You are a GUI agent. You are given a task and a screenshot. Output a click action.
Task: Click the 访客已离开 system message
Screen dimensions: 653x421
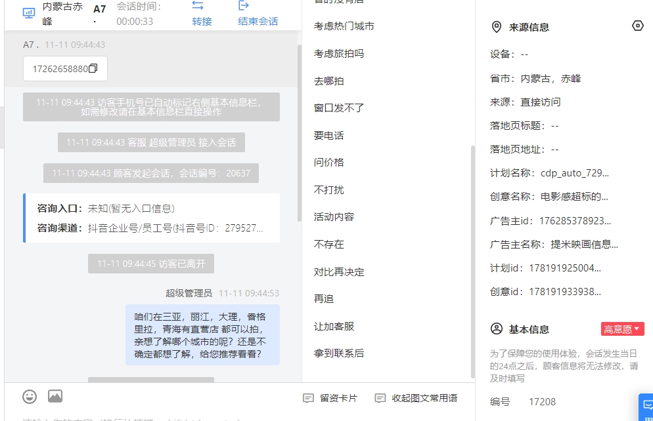(151, 264)
